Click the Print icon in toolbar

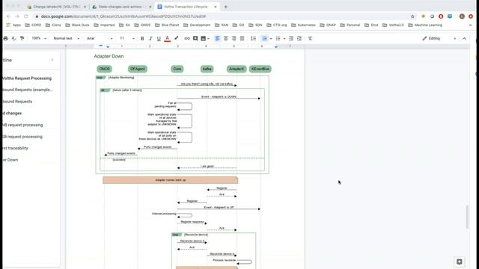click(x=5, y=38)
